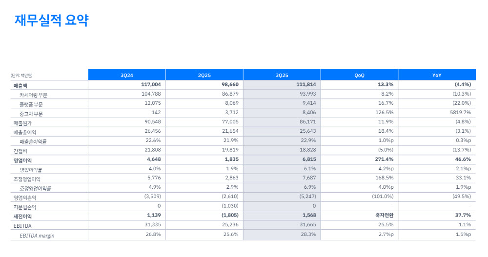Select the 매출액 row label
Viewport: 488px width, 257px height.
click(x=20, y=85)
